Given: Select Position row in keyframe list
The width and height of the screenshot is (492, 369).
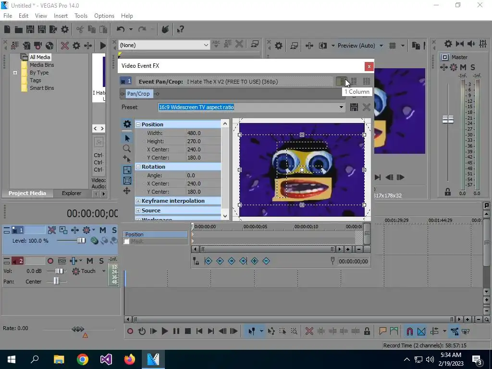Looking at the screenshot, I should tap(156, 234).
